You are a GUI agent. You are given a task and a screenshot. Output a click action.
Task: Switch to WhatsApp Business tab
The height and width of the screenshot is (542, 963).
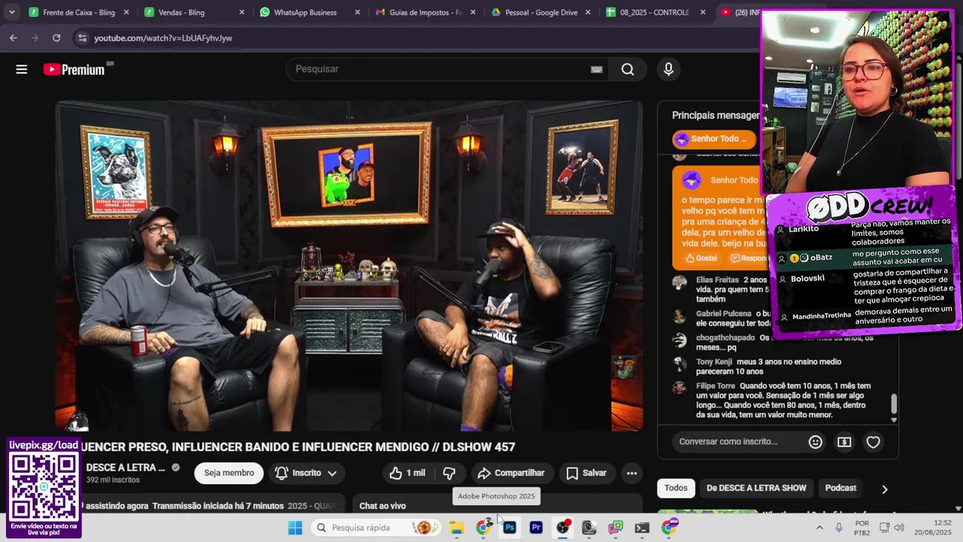(x=309, y=12)
